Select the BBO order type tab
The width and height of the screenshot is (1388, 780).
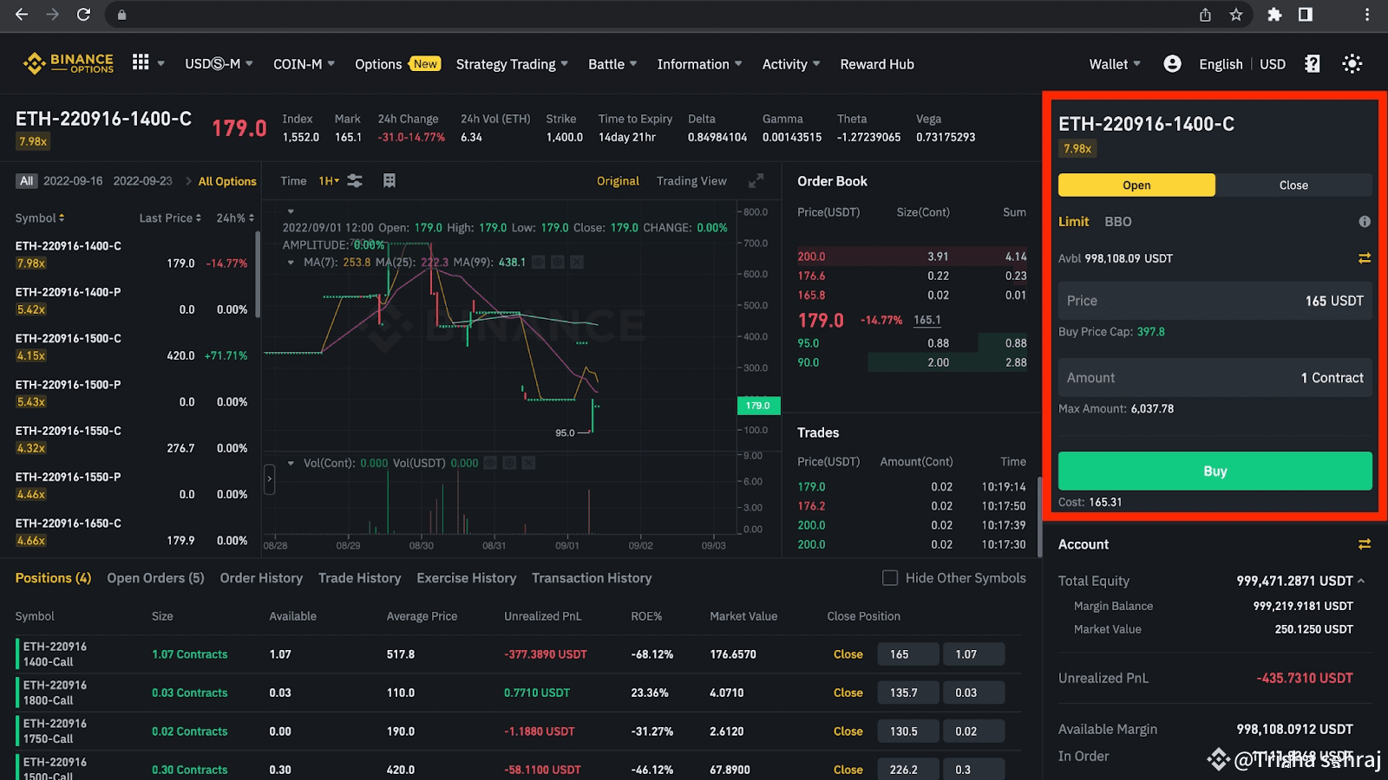tap(1117, 222)
